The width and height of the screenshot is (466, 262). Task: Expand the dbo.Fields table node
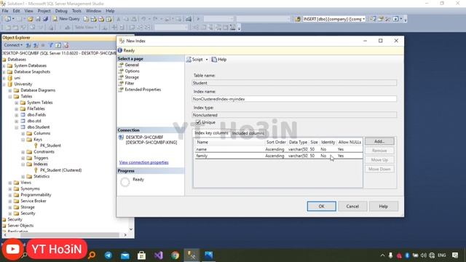16,115
